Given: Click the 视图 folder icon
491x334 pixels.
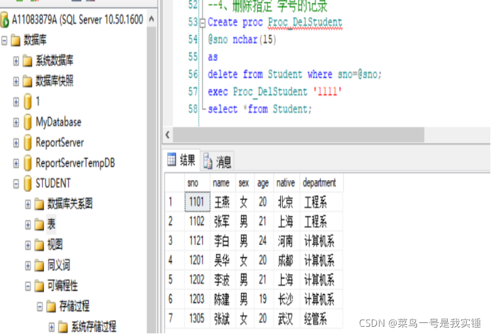Looking at the screenshot, I should [x=39, y=245].
